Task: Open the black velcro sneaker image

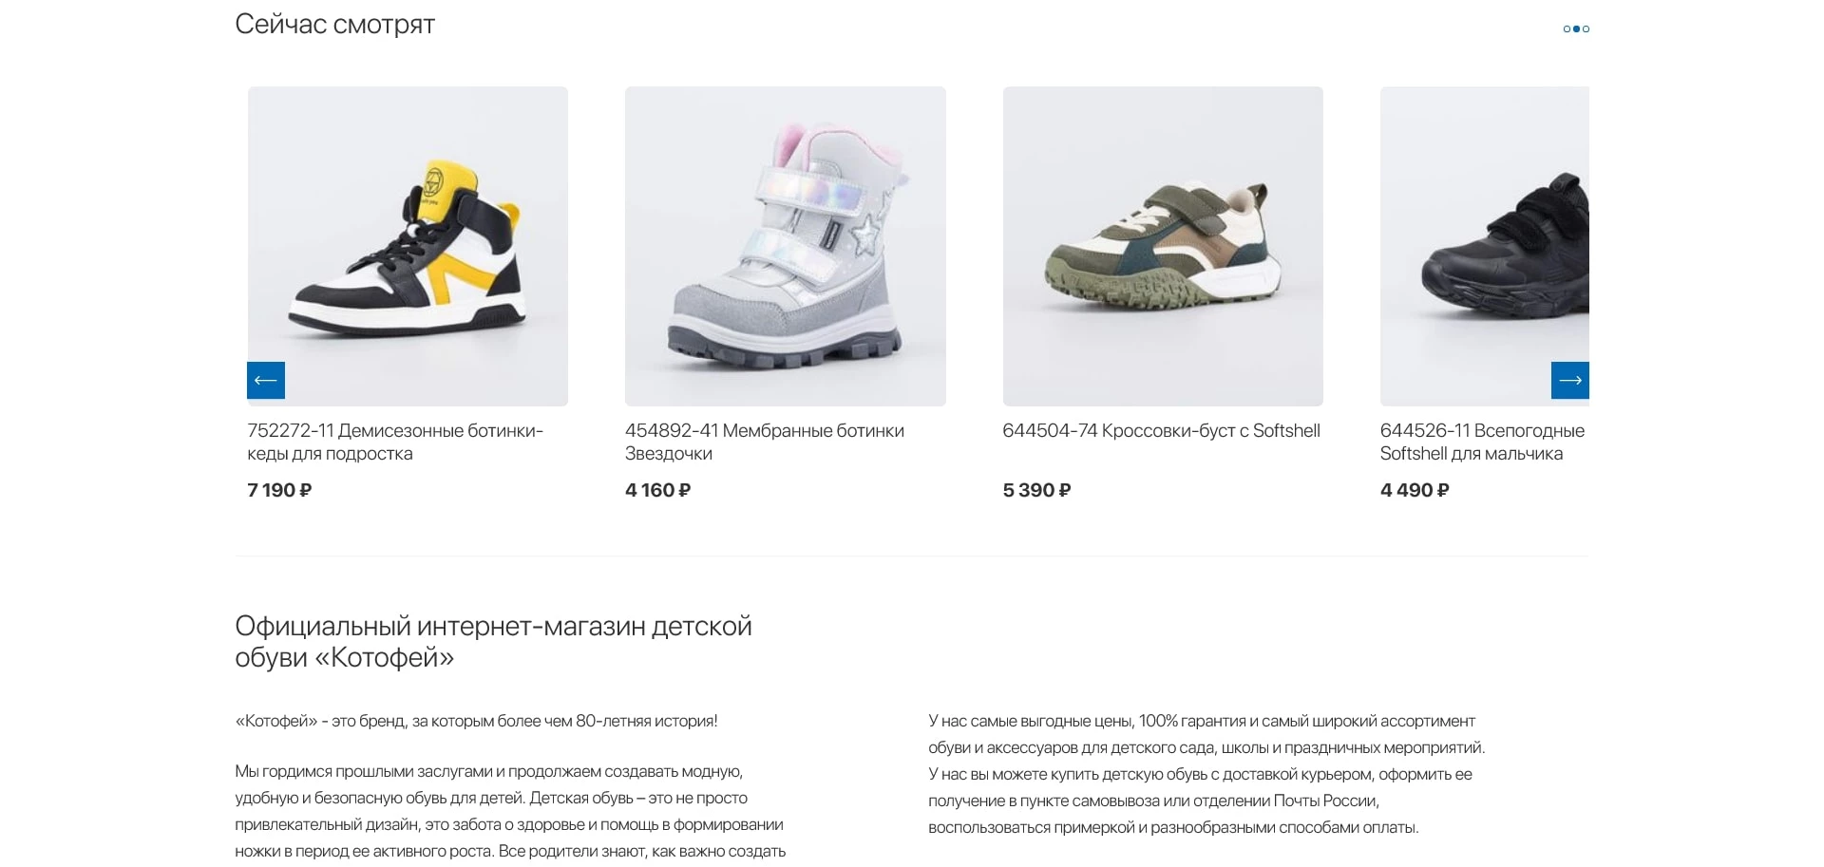Action: coord(1484,246)
